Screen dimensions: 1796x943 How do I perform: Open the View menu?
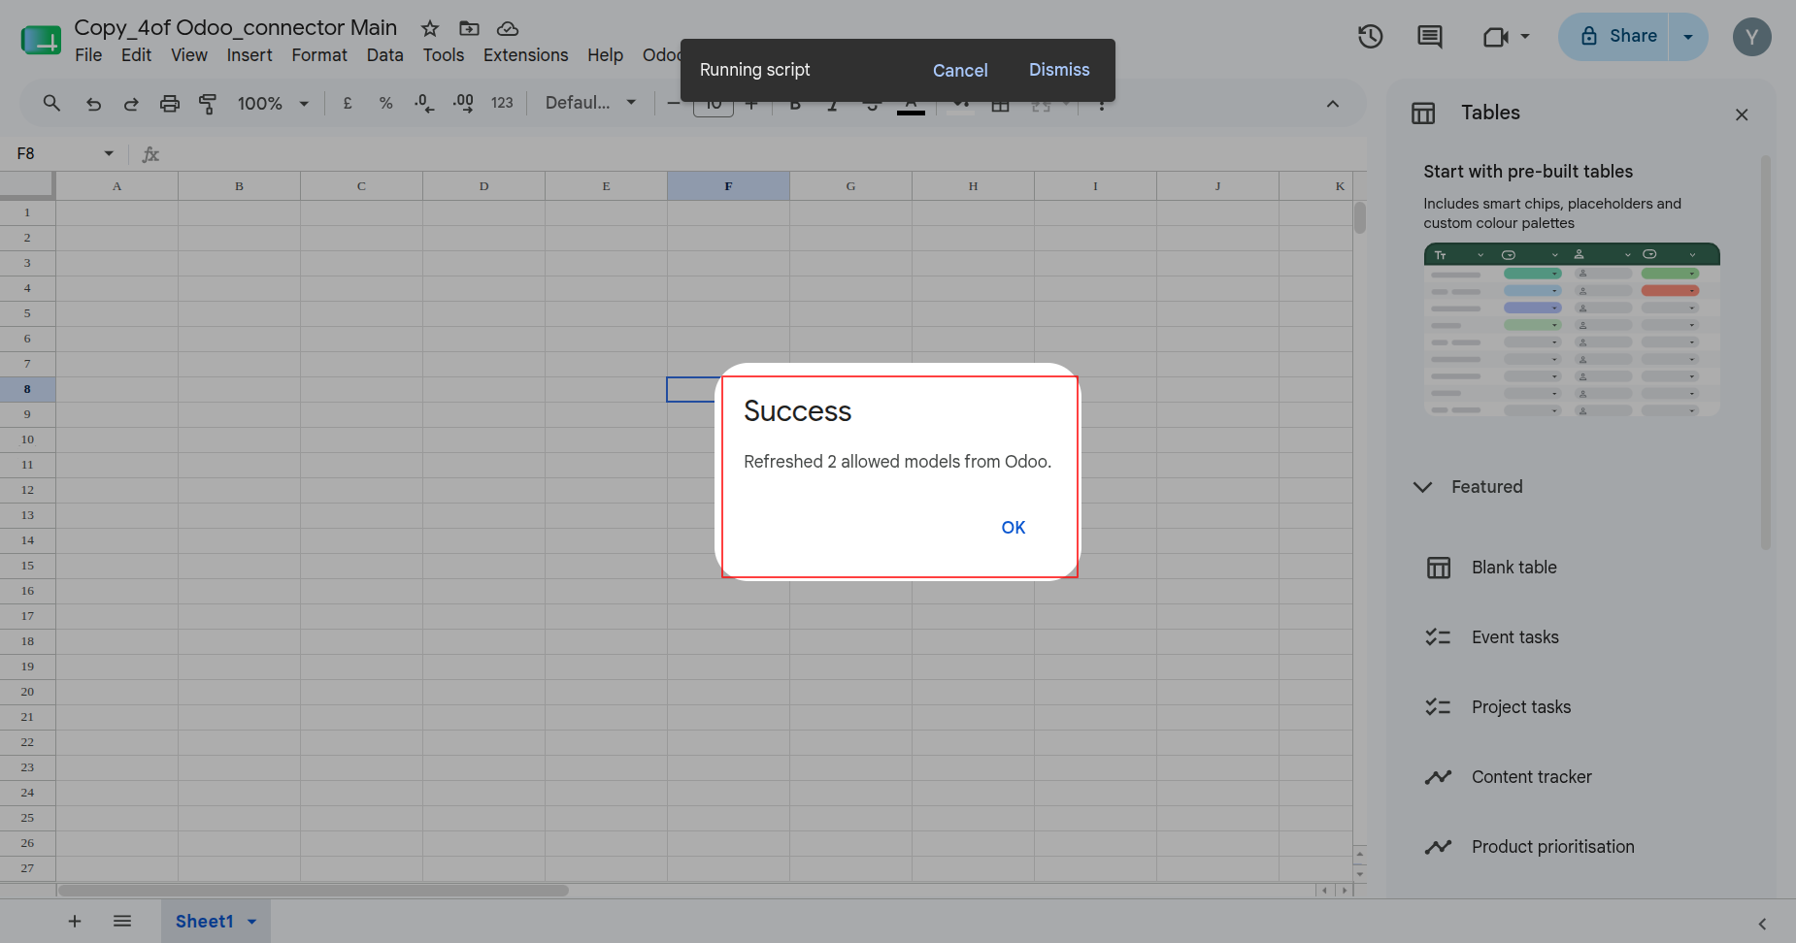(x=189, y=55)
